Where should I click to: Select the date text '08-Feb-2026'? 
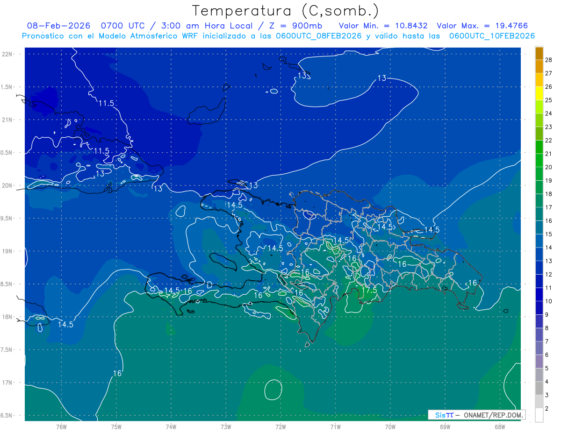click(58, 26)
